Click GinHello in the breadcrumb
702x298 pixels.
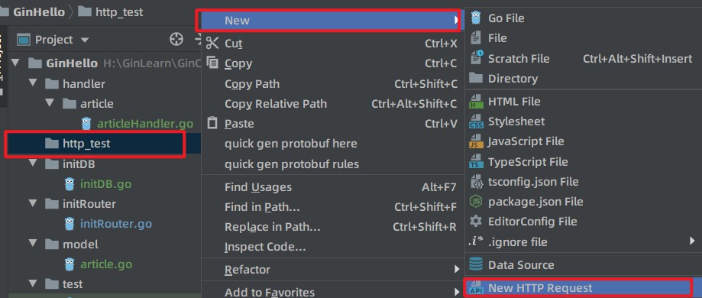pyautogui.click(x=39, y=11)
